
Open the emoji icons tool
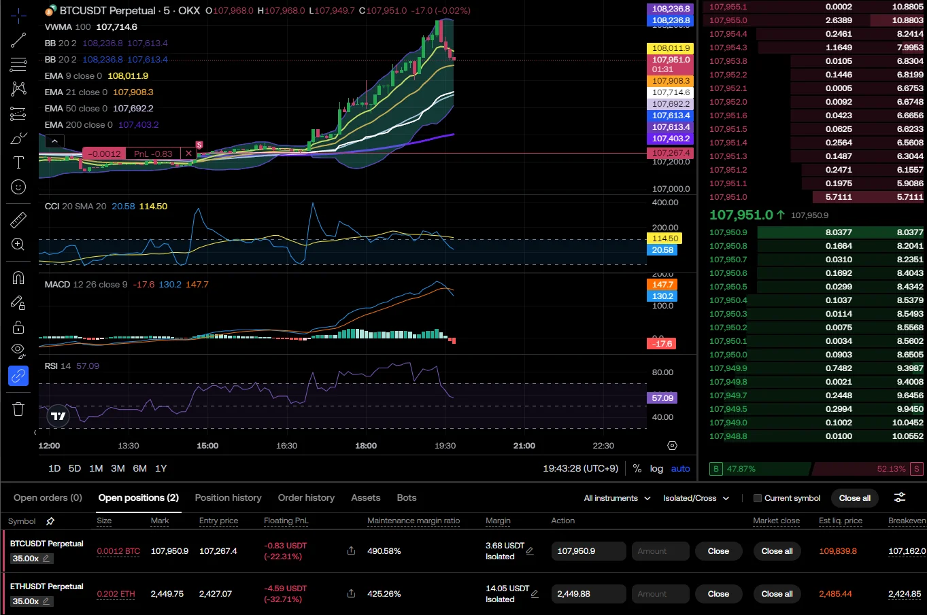(x=18, y=187)
